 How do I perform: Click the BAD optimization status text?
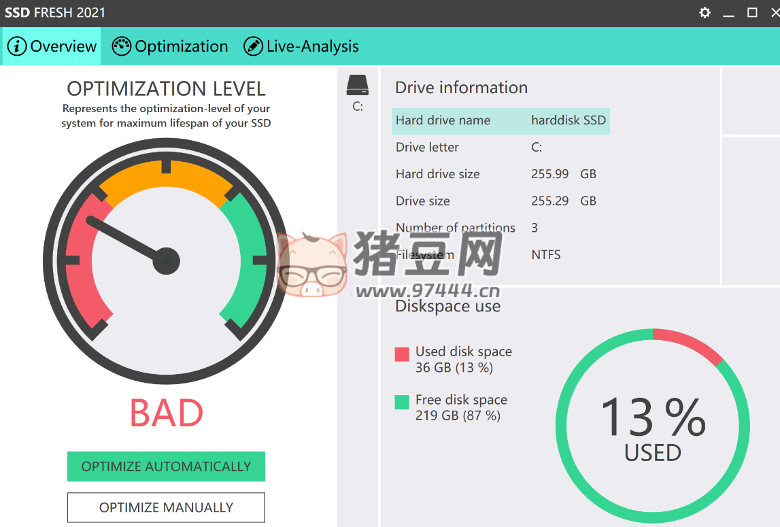166,413
